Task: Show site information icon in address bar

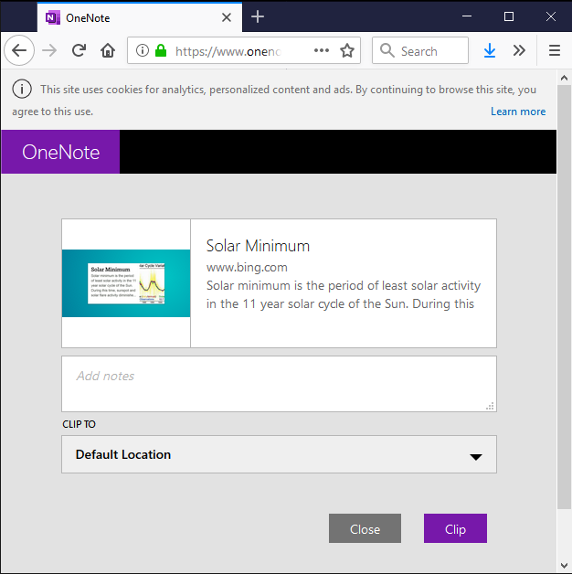Action: 143,51
